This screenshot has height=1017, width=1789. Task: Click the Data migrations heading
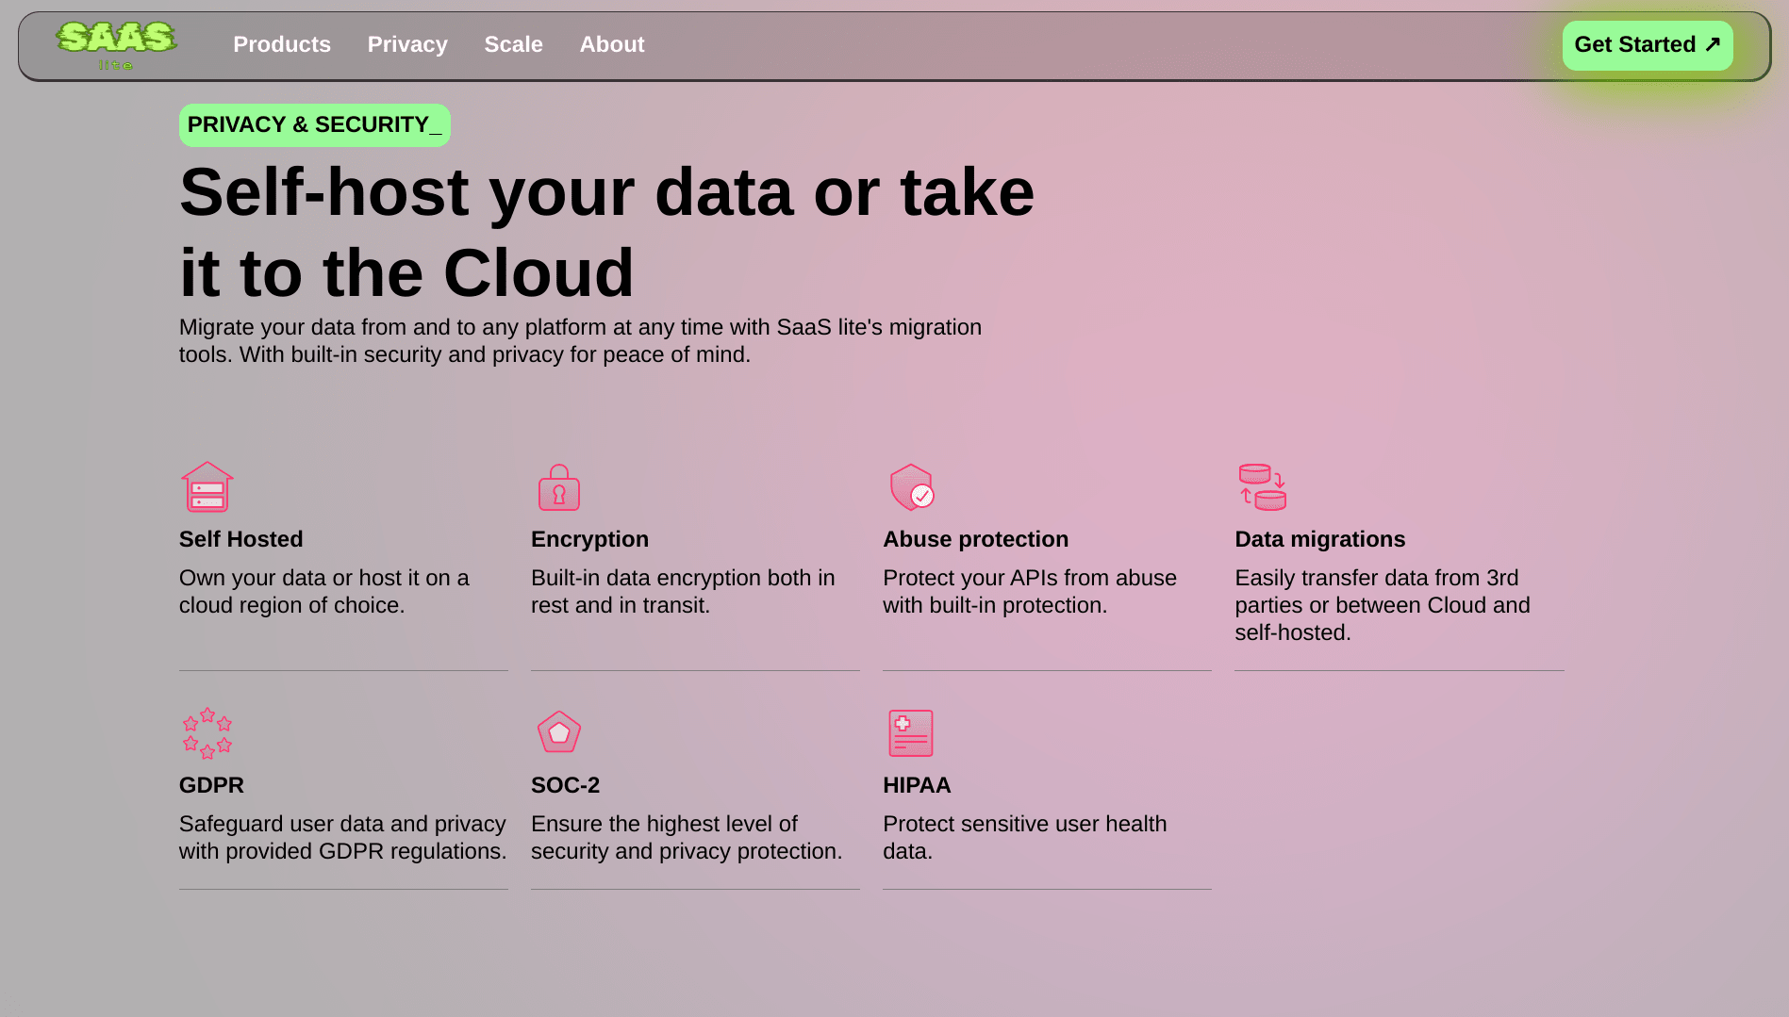(x=1320, y=539)
